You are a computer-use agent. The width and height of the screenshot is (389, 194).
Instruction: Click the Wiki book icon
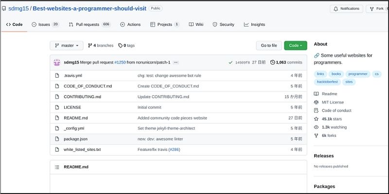191,25
